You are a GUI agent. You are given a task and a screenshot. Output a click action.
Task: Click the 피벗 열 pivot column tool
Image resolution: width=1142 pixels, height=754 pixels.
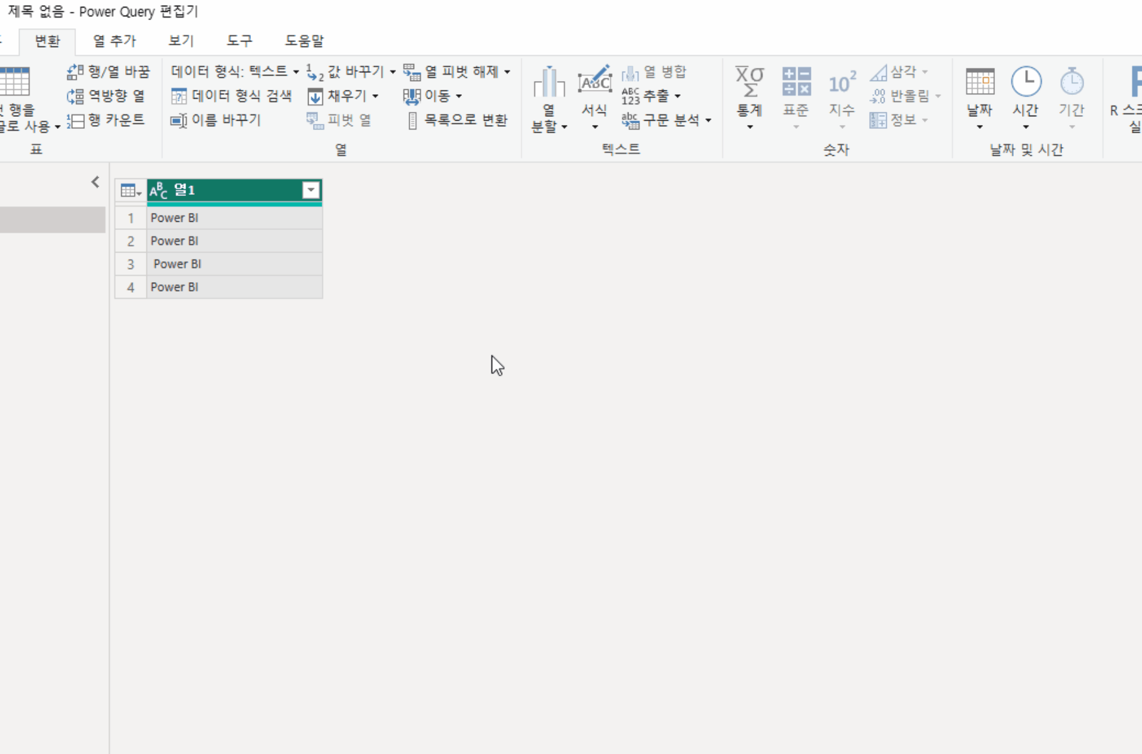[339, 120]
